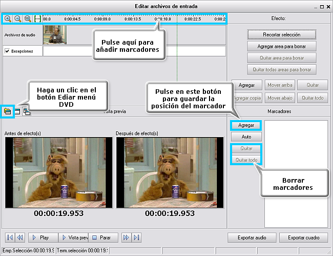Viewport: 333px width, 256px height.
Task: Click Quitar area para borrar
Action: coord(282,58)
